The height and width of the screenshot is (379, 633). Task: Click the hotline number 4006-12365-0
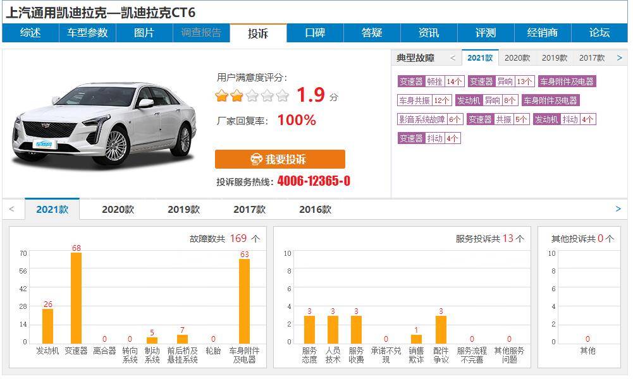click(314, 181)
